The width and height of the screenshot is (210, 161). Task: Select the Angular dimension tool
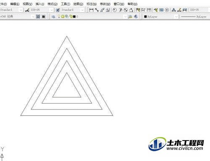pos(131,10)
